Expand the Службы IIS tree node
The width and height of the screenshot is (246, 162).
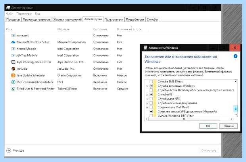click(147, 95)
